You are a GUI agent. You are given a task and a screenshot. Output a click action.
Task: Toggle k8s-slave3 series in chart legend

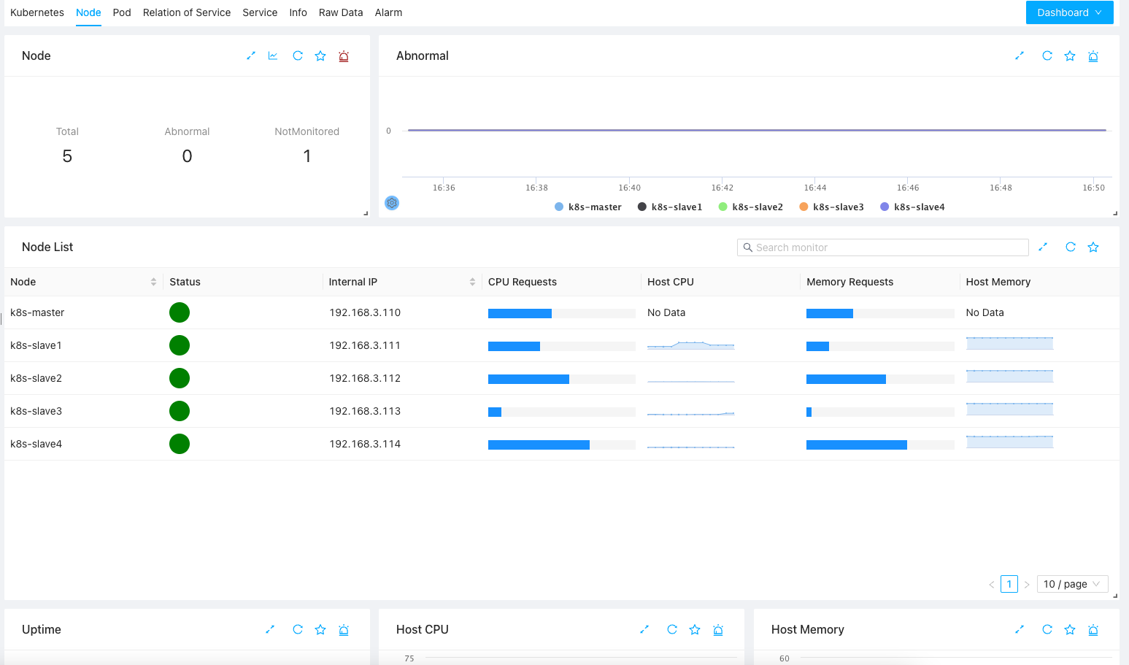831,207
